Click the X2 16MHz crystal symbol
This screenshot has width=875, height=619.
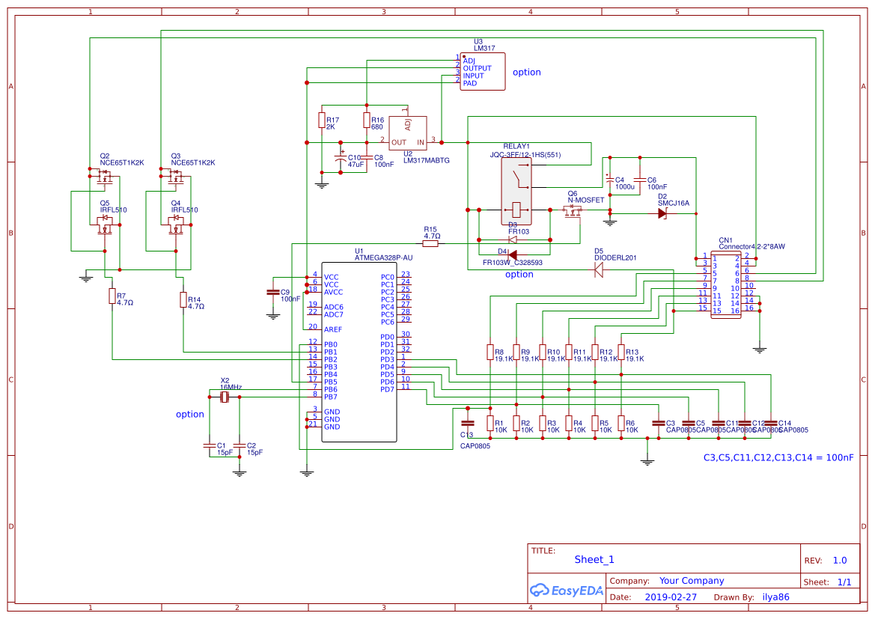point(225,397)
